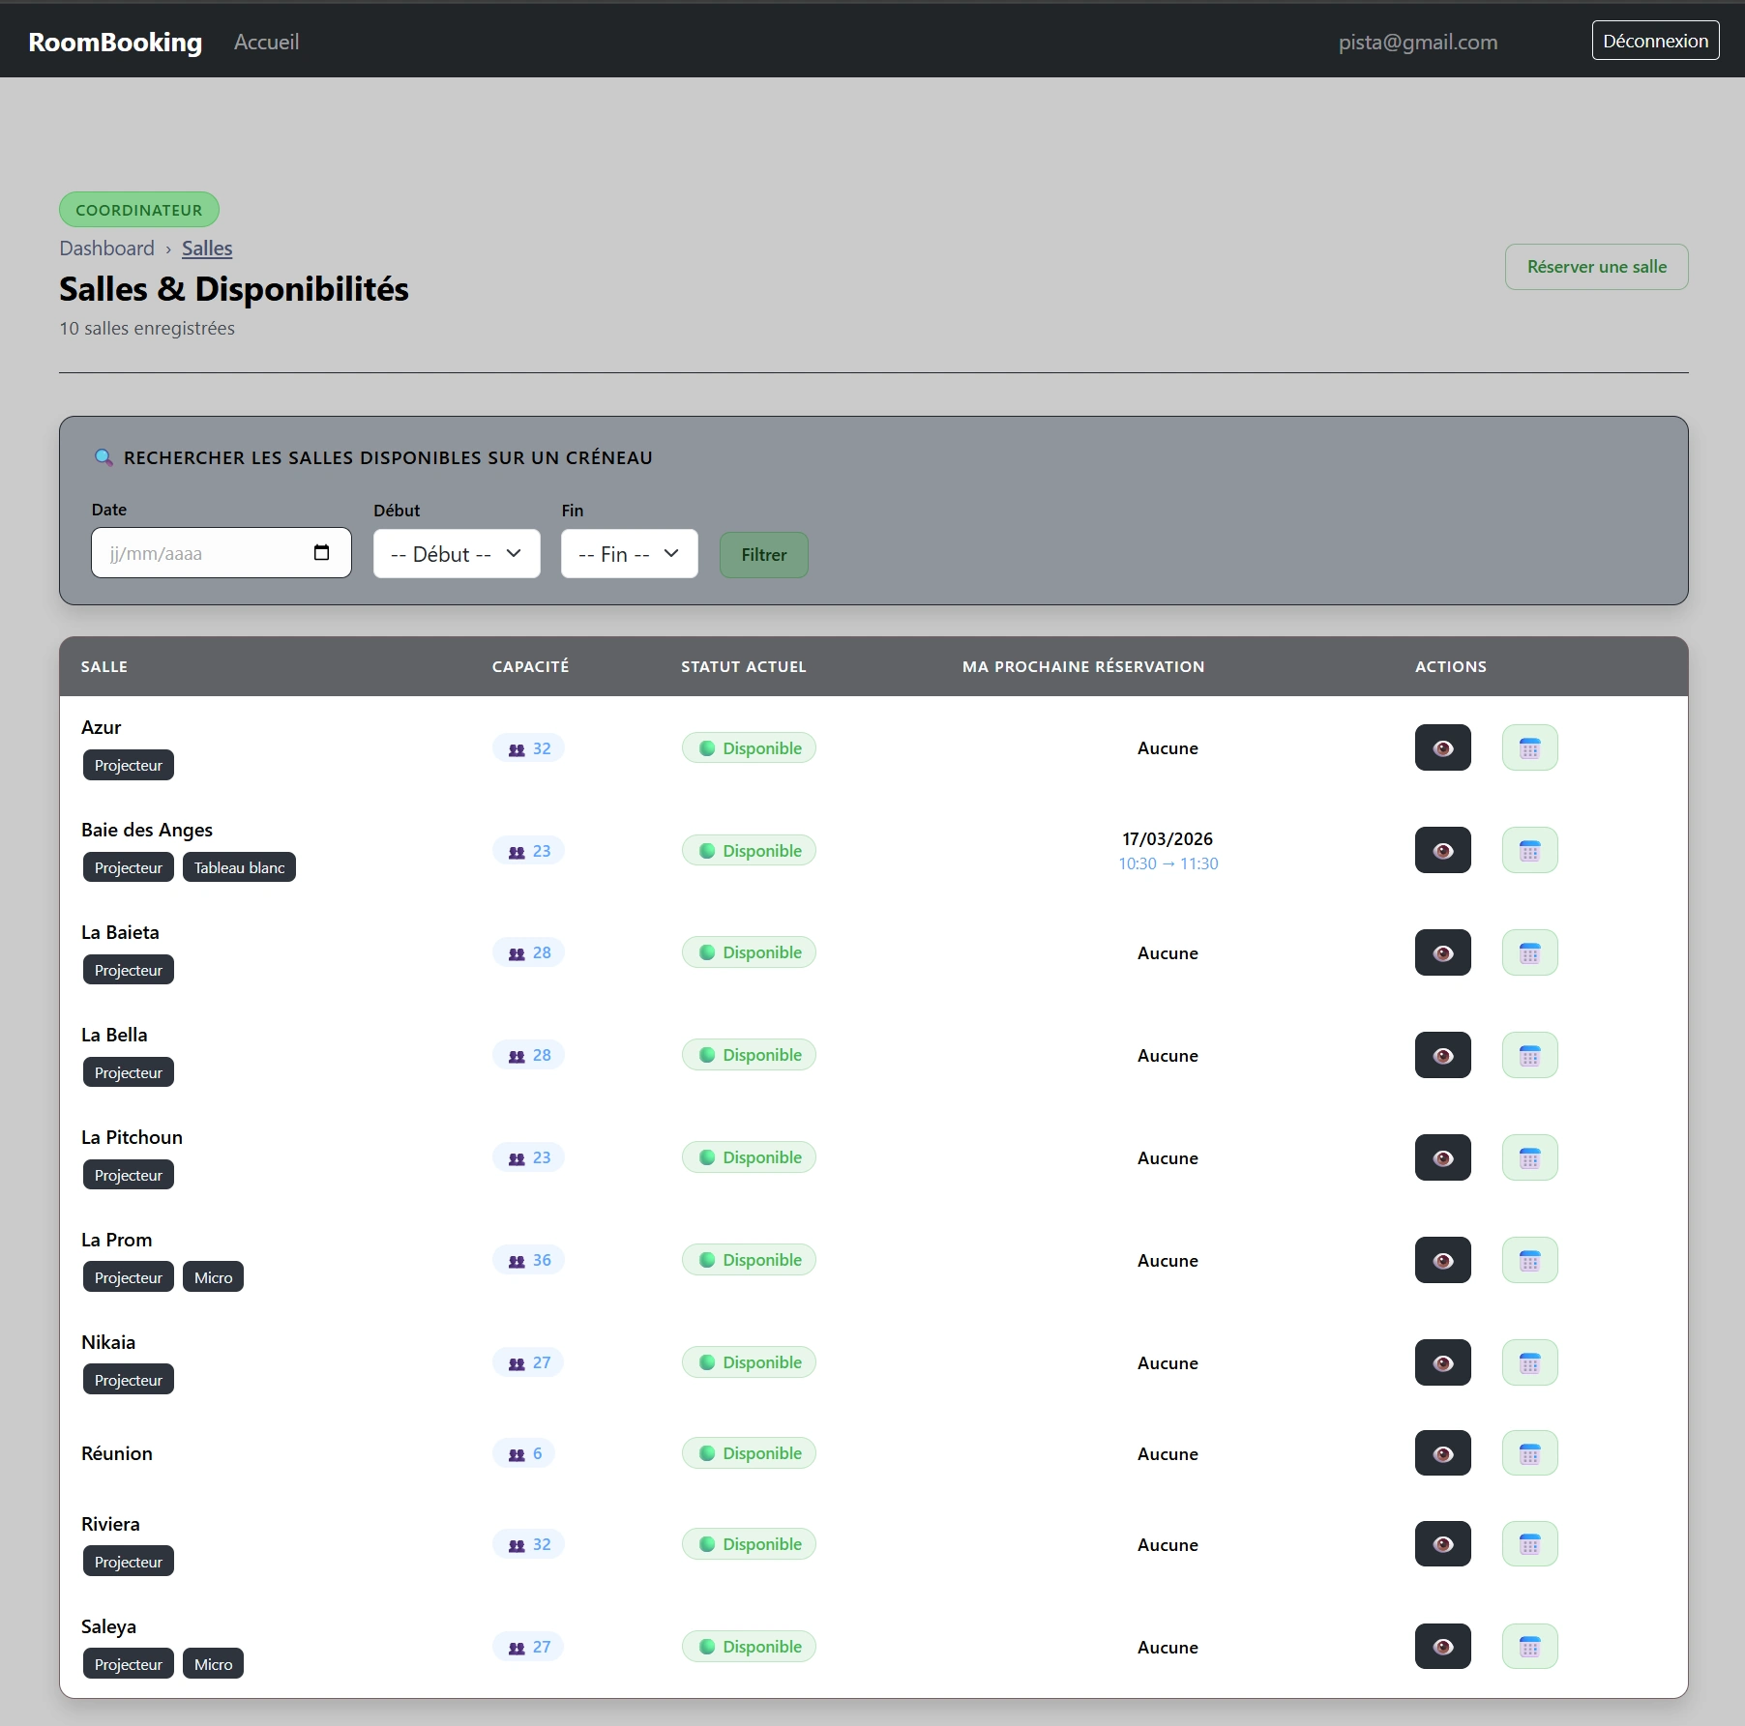View details icon for Baie des Anges
1745x1726 pixels.
(x=1442, y=850)
